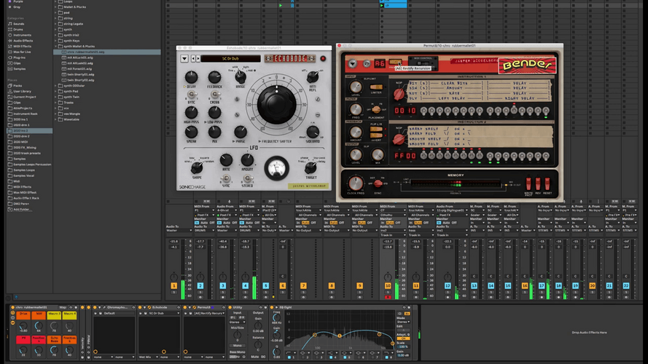This screenshot has width=648, height=364.
Task: Click the Echobode preset name display
Action: pos(230,58)
